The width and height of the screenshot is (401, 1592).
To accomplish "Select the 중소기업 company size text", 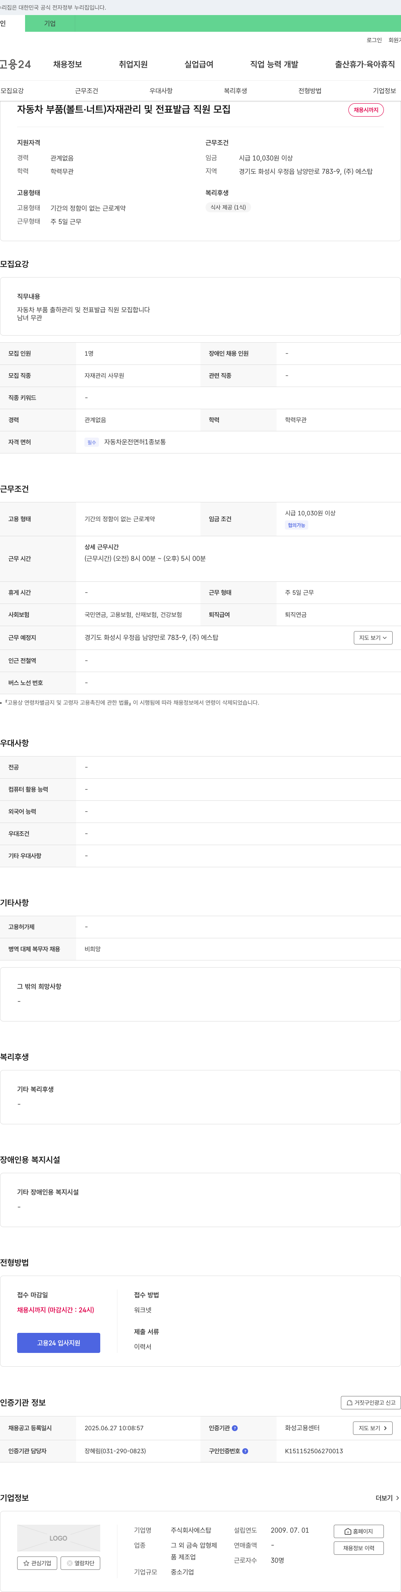I will (182, 1572).
